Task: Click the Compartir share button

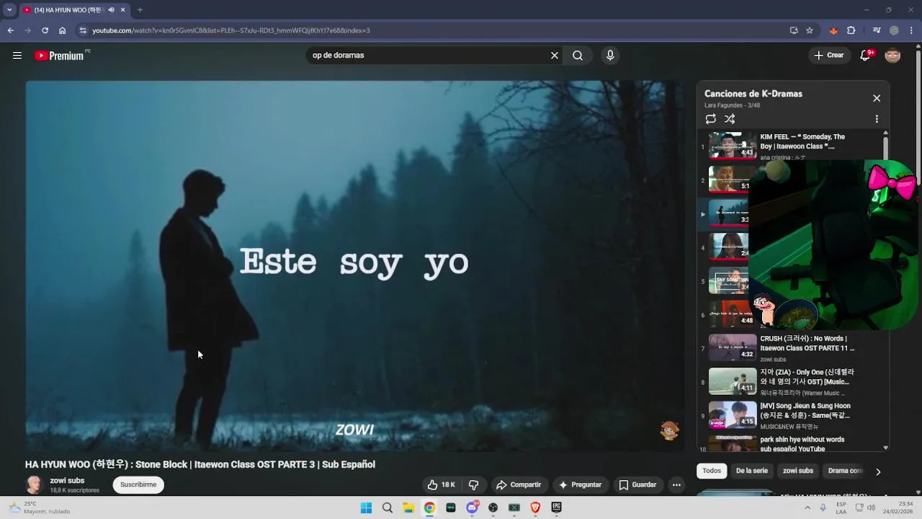Action: click(519, 485)
